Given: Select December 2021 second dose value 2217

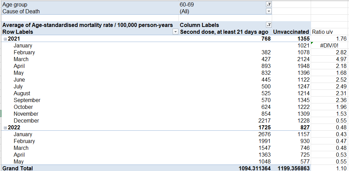Looking at the screenshot, I should [225, 120].
